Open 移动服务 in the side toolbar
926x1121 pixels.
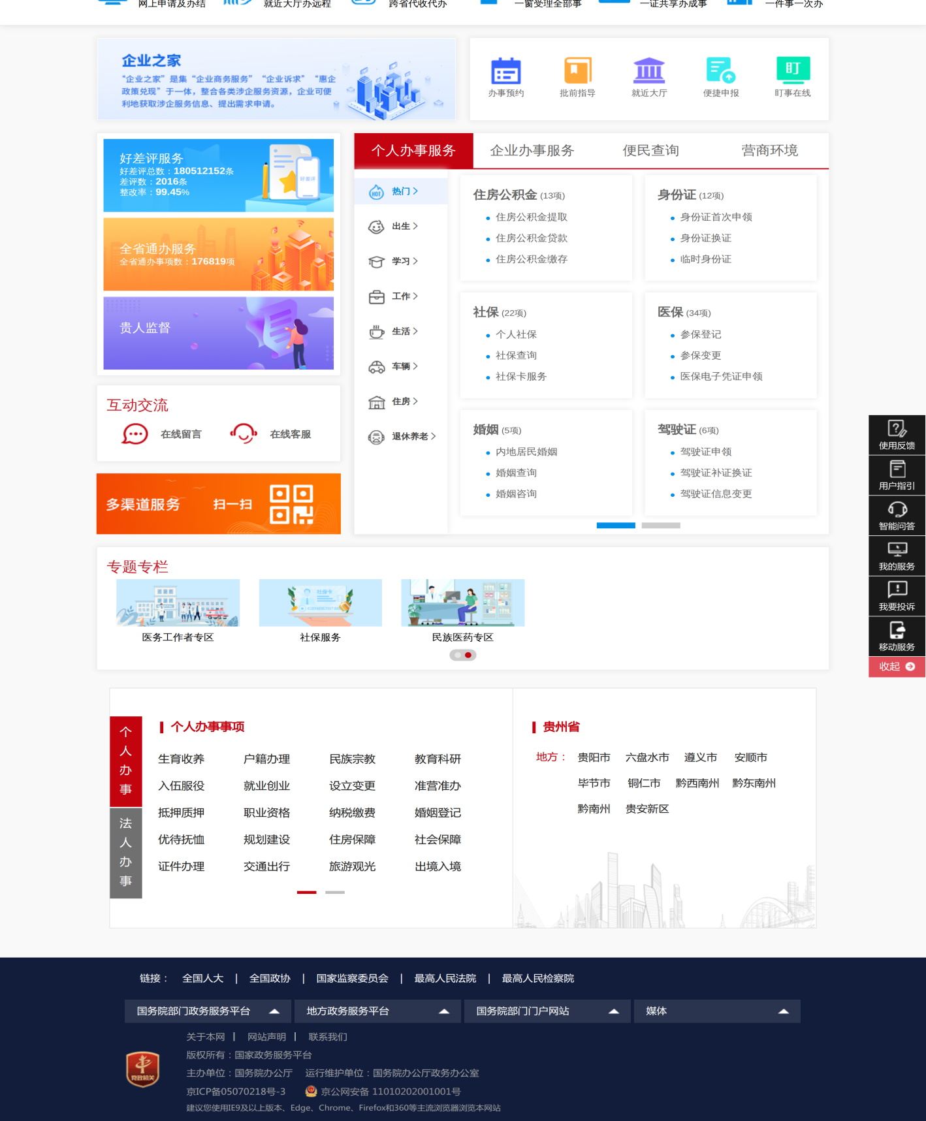pos(897,637)
